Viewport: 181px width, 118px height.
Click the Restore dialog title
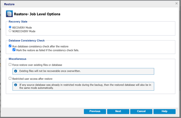[x=9, y=4]
